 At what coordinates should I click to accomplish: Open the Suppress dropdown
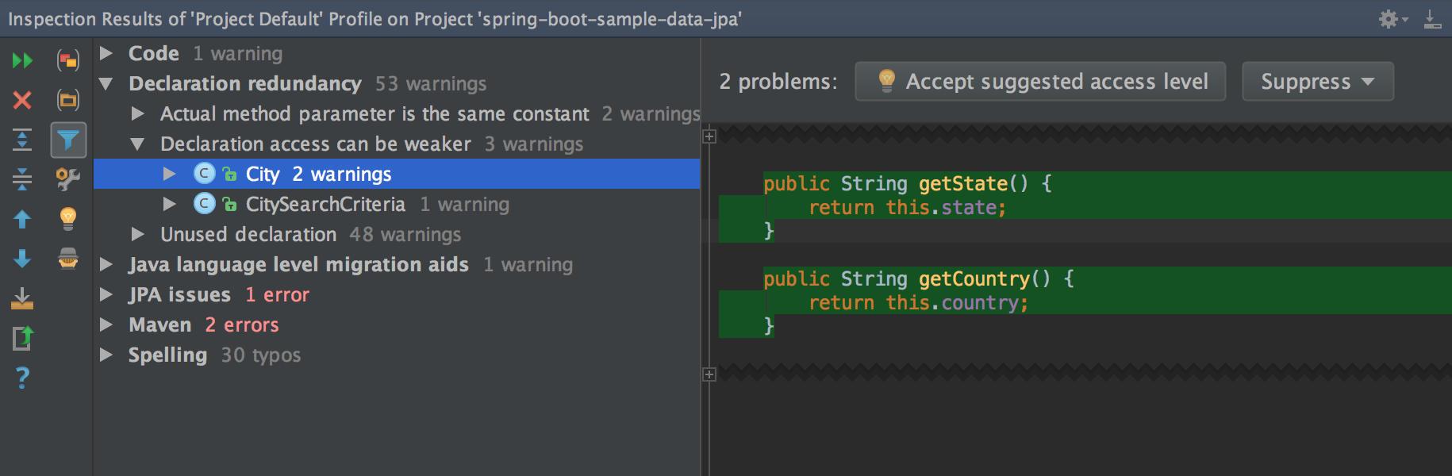tap(1317, 82)
